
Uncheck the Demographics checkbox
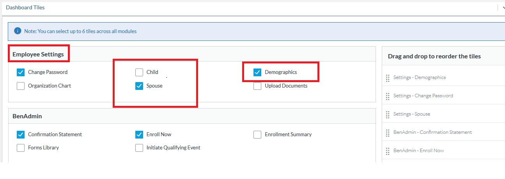click(x=257, y=72)
